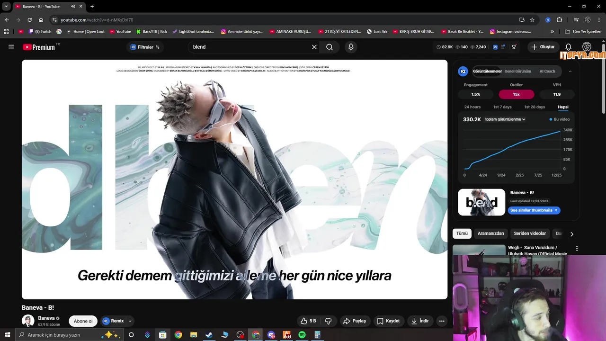Like the video (5 B)

(x=308, y=321)
